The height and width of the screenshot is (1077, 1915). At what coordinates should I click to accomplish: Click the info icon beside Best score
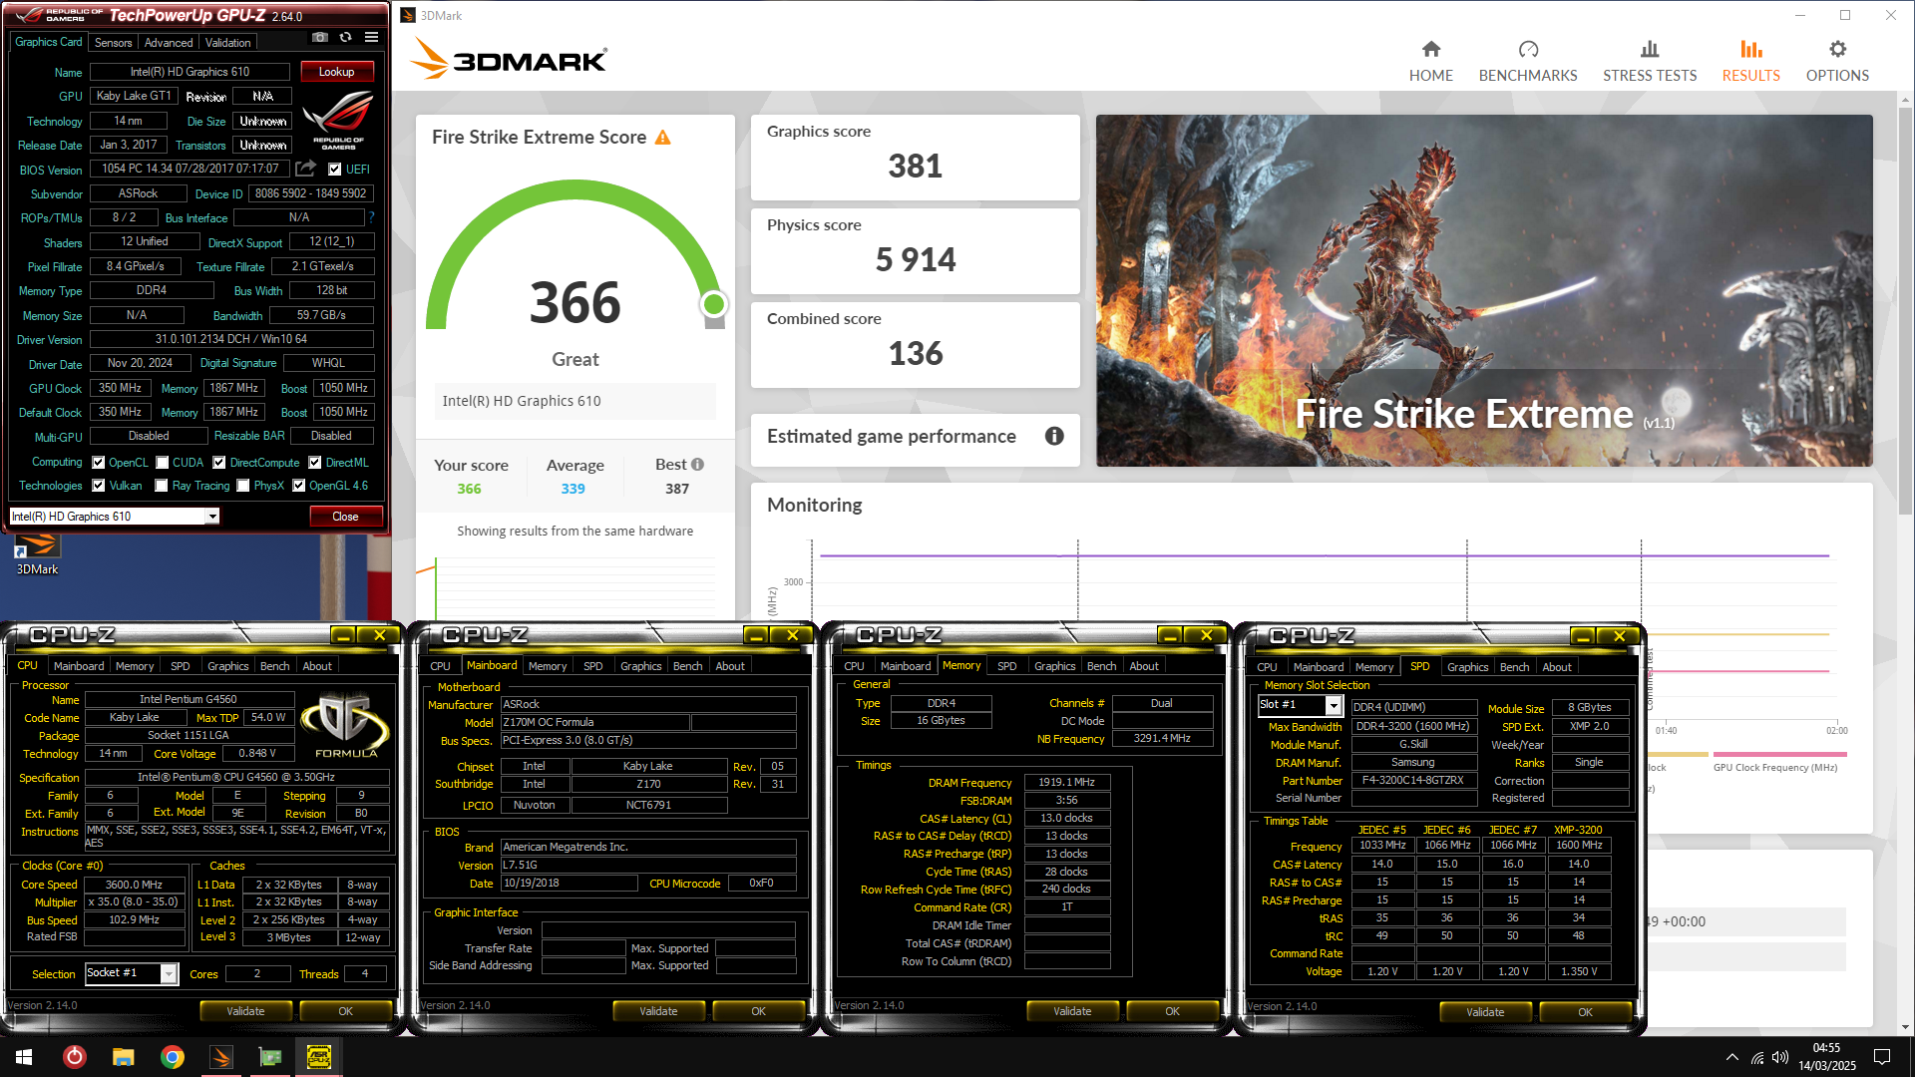(x=697, y=465)
